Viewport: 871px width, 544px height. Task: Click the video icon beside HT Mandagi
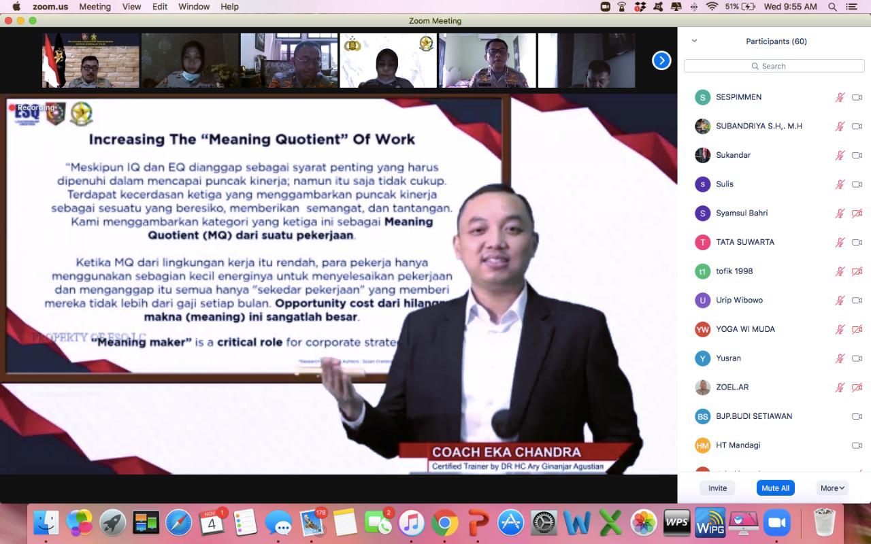tap(857, 445)
